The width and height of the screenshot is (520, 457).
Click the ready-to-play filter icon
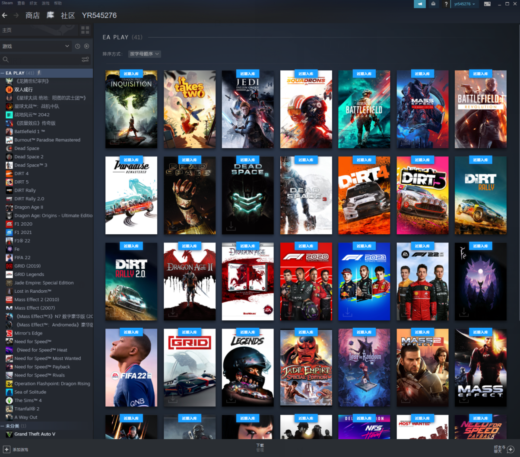click(x=86, y=46)
